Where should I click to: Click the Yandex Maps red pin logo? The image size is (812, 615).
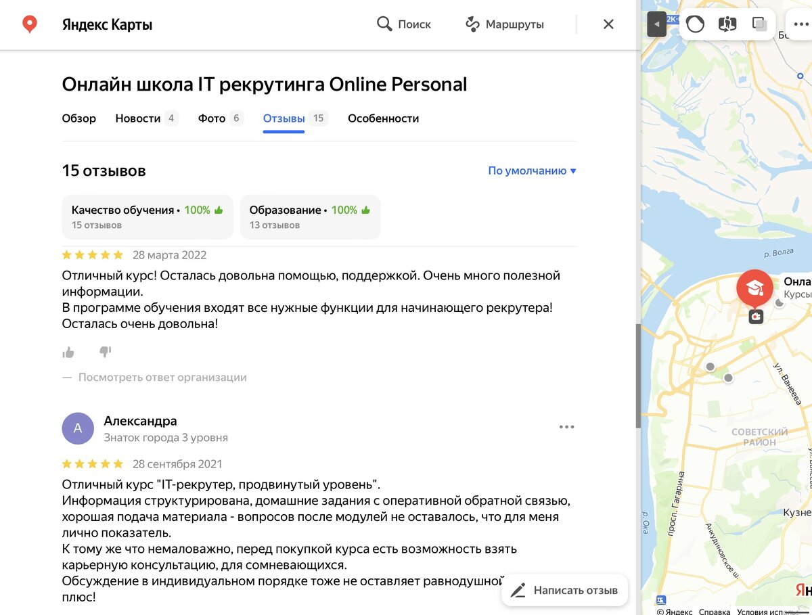click(x=29, y=25)
